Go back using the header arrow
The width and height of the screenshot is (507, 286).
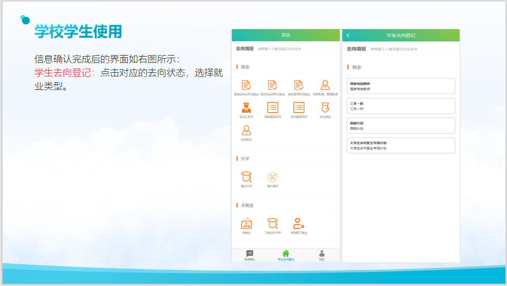[x=348, y=35]
